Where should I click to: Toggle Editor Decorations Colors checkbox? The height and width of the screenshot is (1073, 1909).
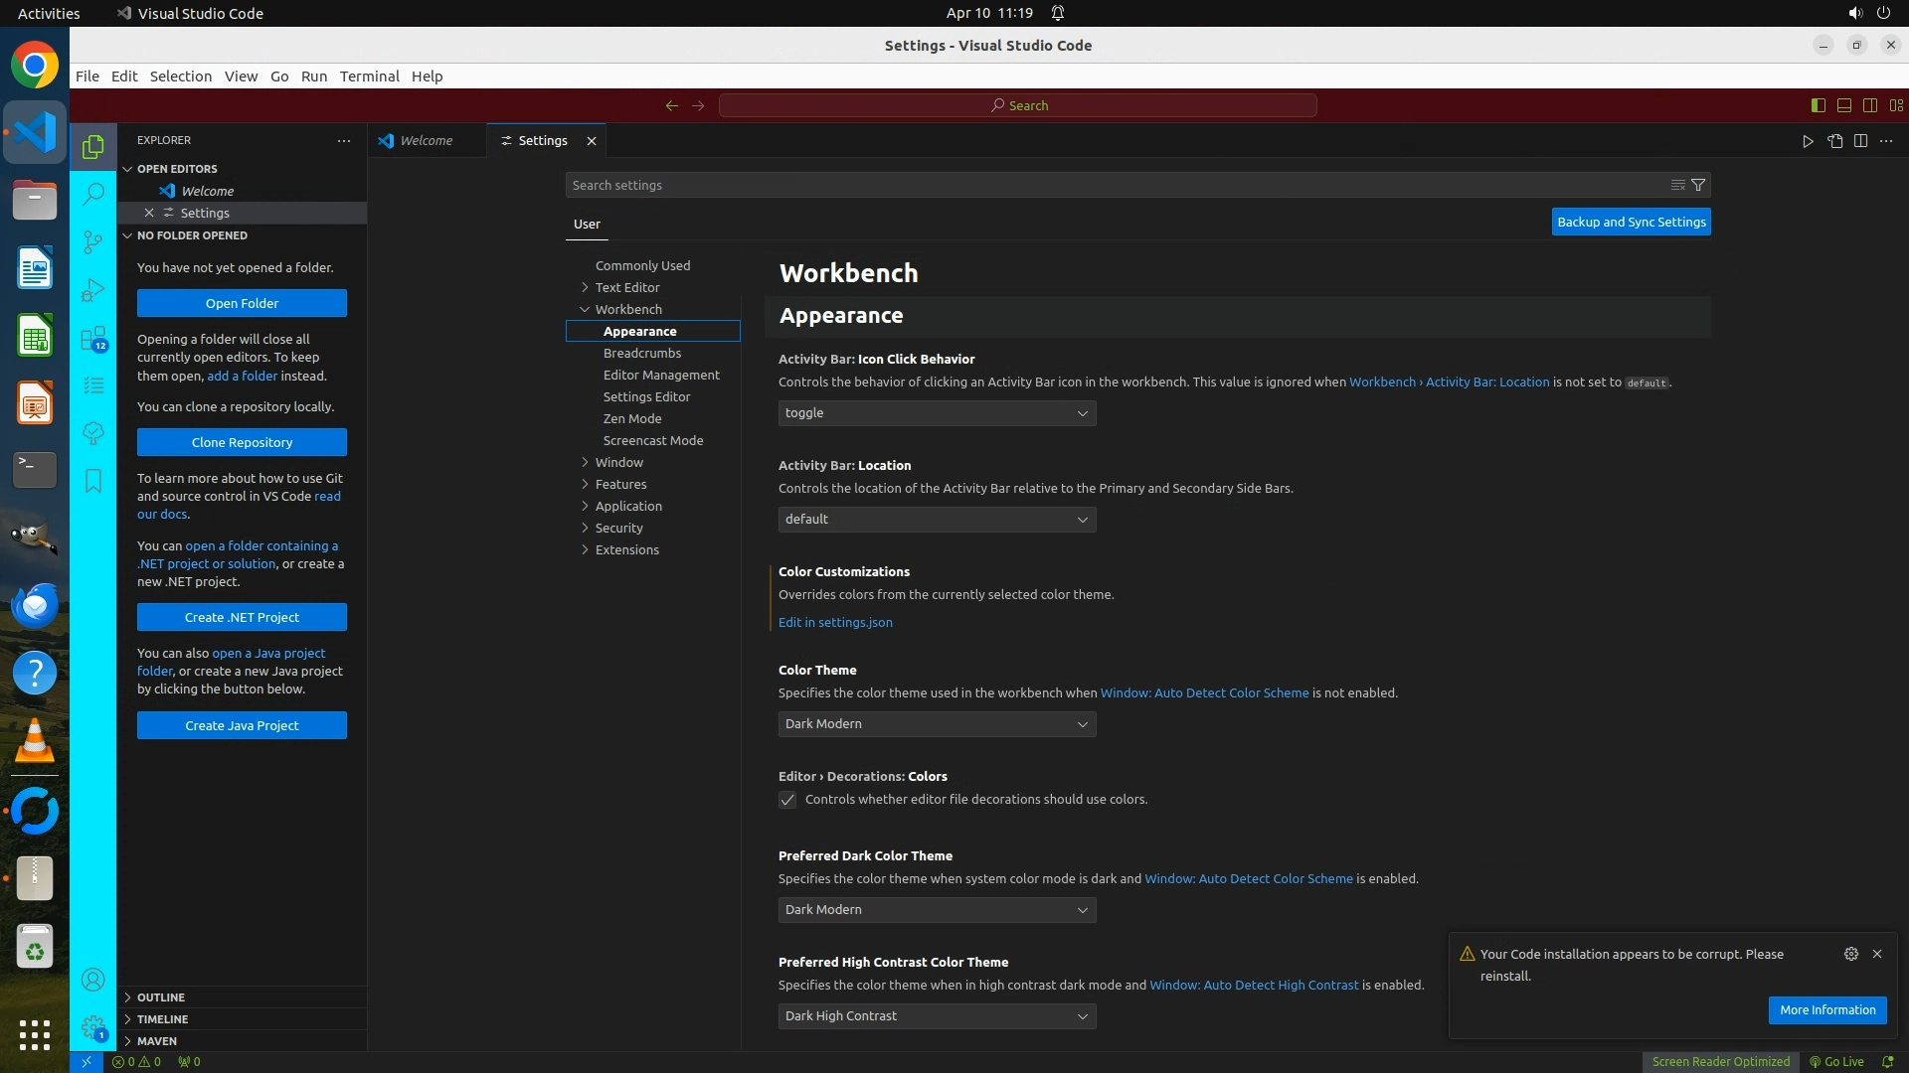[787, 800]
